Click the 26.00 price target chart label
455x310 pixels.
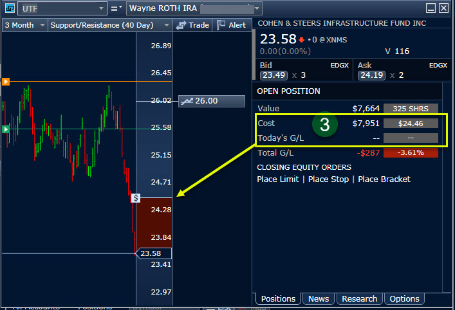pyautogui.click(x=212, y=101)
